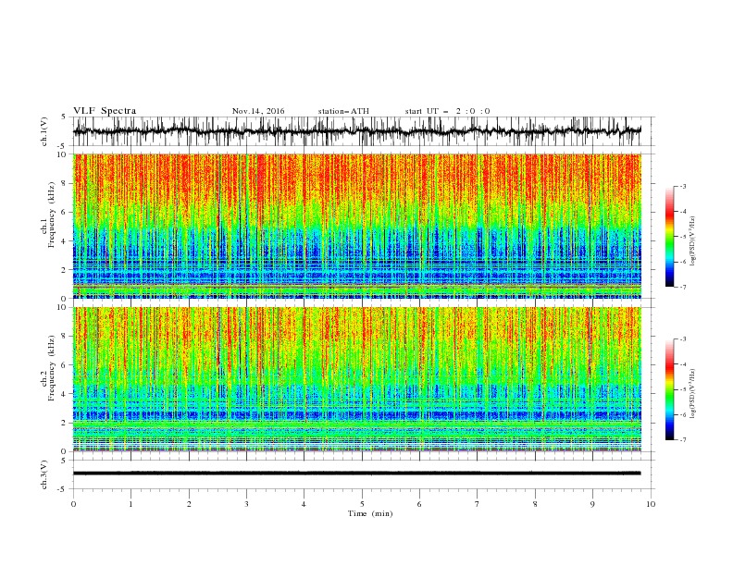Click the "Time (min)" x-axis label
Image resolution: width=733 pixels, height=566 pixels.
tap(370, 513)
